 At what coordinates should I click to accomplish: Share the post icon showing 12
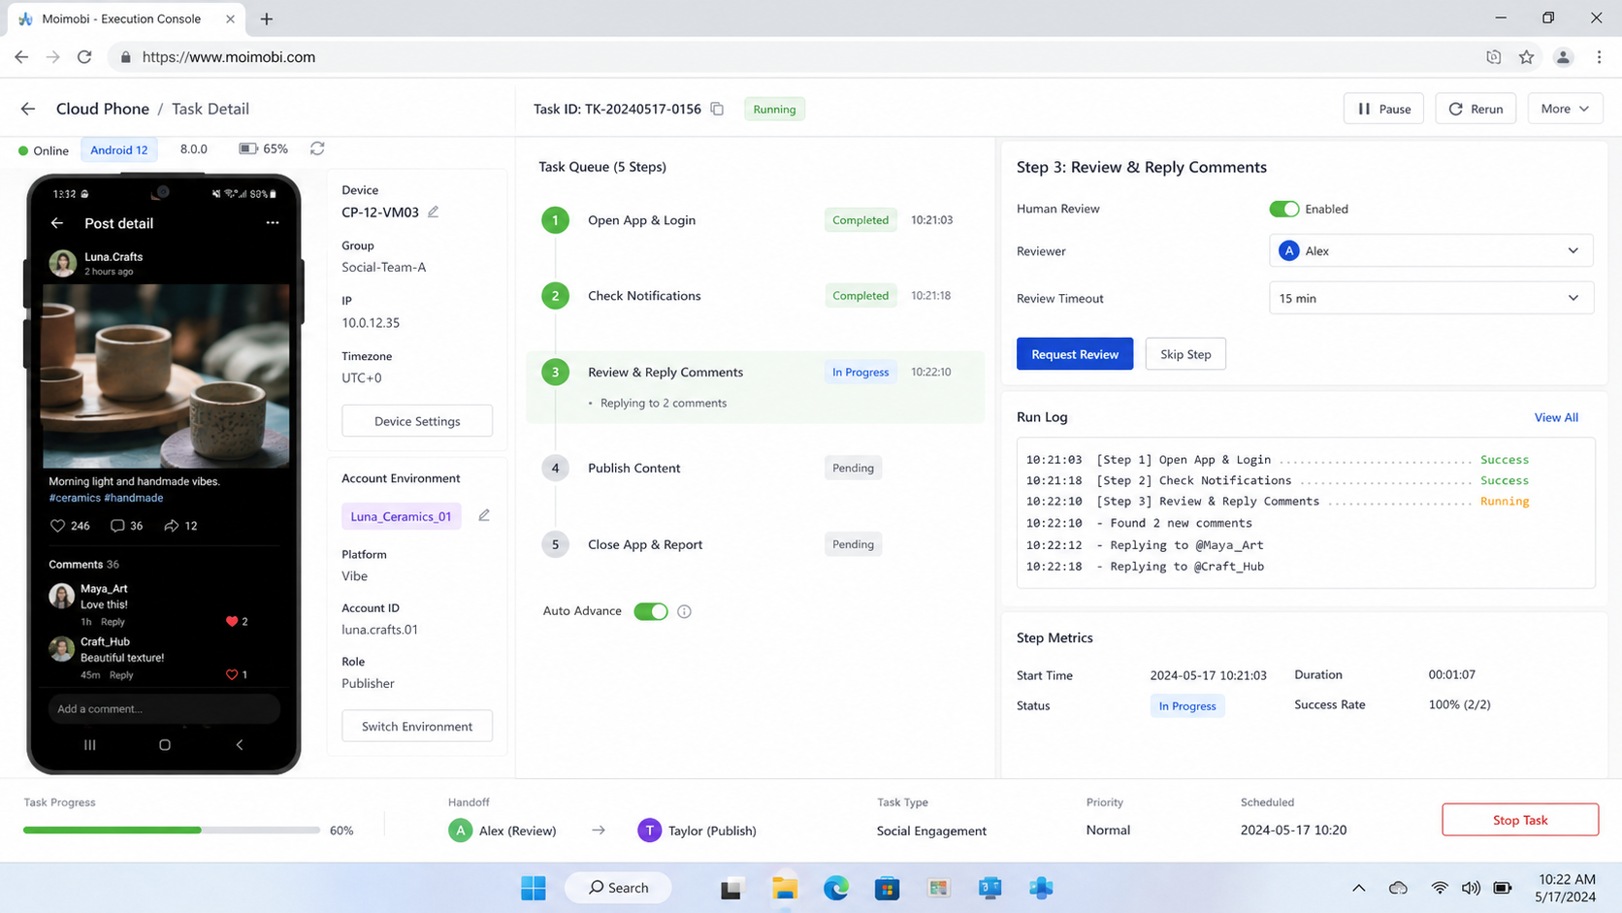171,526
